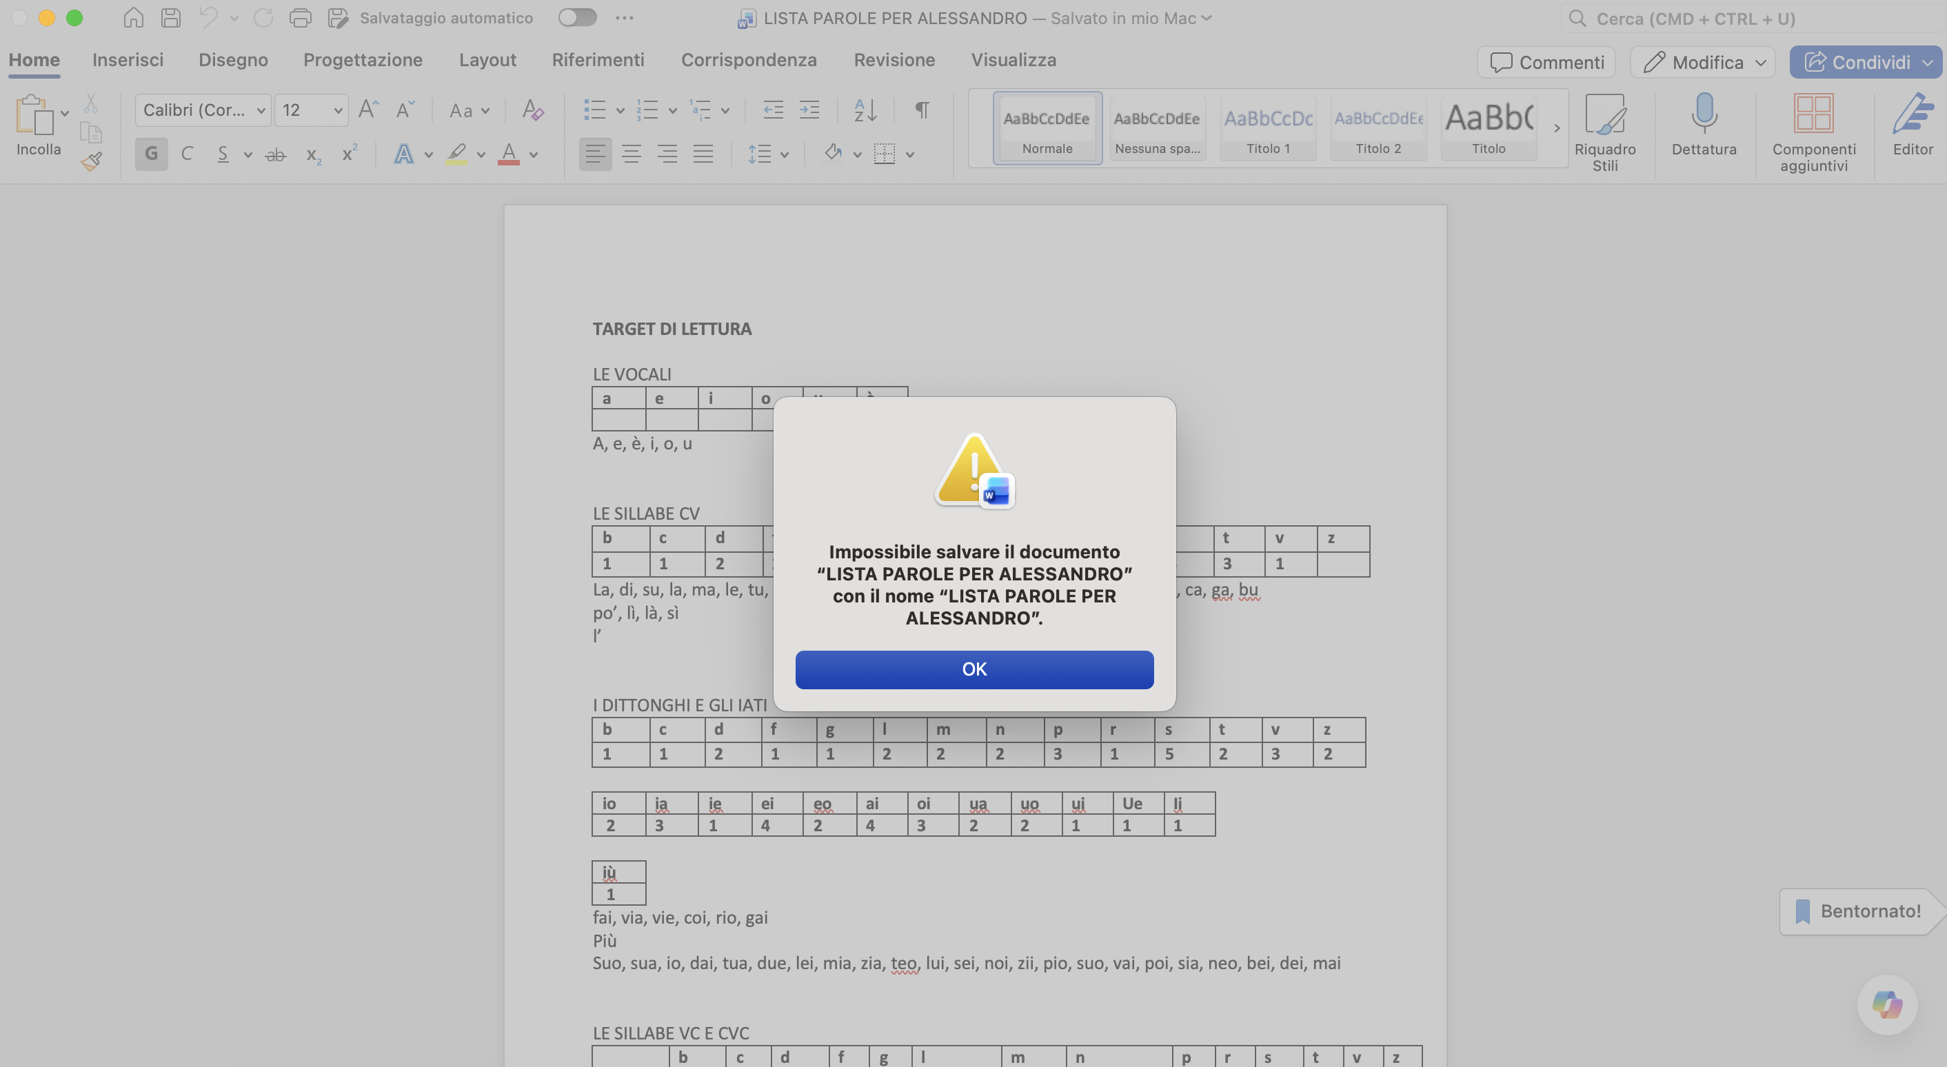Click the increase indent icon
The height and width of the screenshot is (1067, 1947).
(x=809, y=110)
